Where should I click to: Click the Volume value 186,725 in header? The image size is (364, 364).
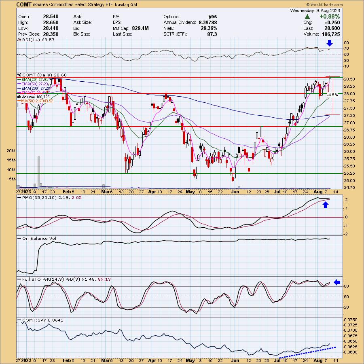pos(331,34)
